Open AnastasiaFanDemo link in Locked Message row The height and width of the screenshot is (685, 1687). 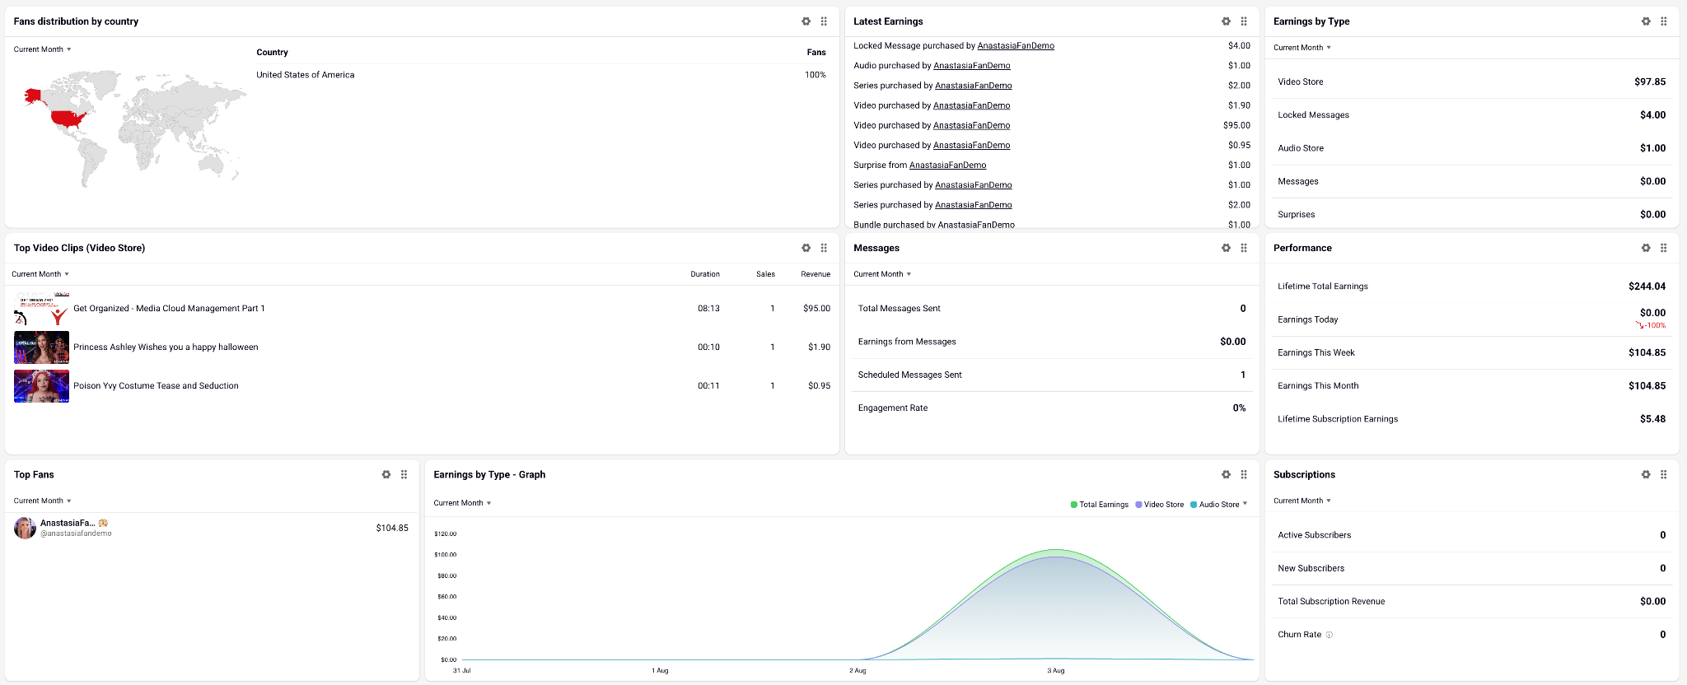tap(1016, 46)
